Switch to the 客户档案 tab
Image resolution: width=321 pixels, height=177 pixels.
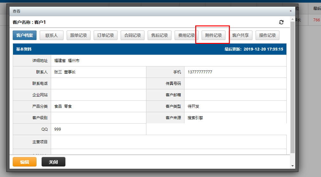point(24,35)
